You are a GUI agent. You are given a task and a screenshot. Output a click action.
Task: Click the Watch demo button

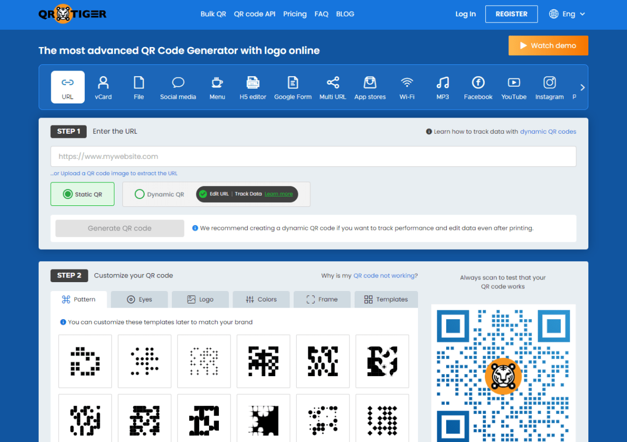coord(548,45)
